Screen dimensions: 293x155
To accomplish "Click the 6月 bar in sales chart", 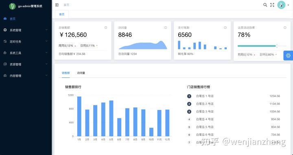I will point(119,127).
